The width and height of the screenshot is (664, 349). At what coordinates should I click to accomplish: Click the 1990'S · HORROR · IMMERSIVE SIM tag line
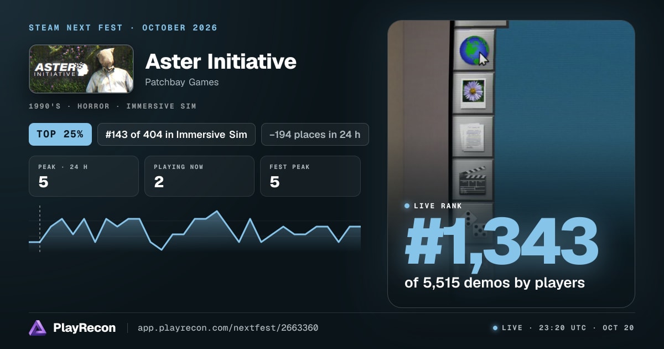pyautogui.click(x=112, y=106)
